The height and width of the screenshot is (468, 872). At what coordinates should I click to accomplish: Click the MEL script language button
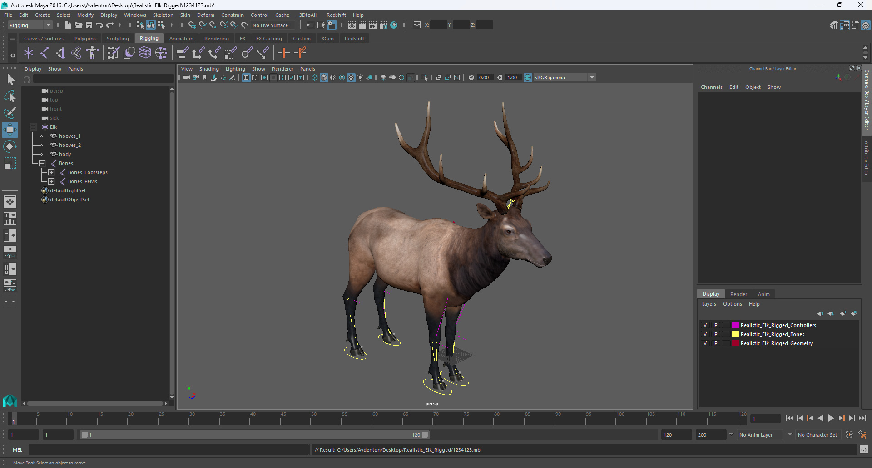pos(17,450)
